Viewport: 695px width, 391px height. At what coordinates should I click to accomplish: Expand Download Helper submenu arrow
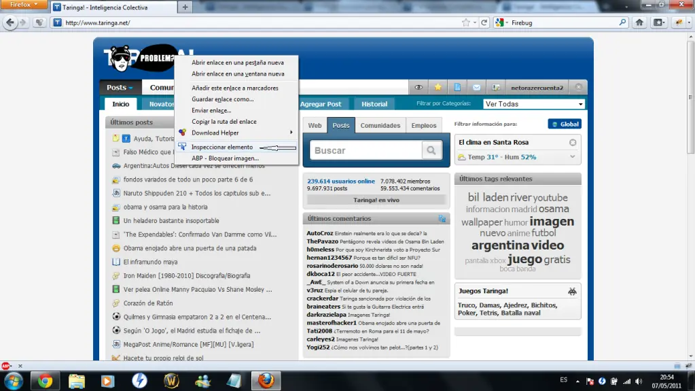[291, 132]
